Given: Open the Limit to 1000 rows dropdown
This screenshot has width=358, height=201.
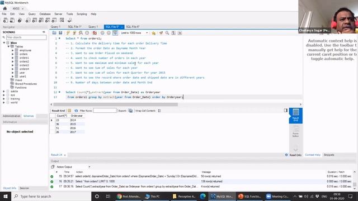Looking at the screenshot, I should pos(134,33).
